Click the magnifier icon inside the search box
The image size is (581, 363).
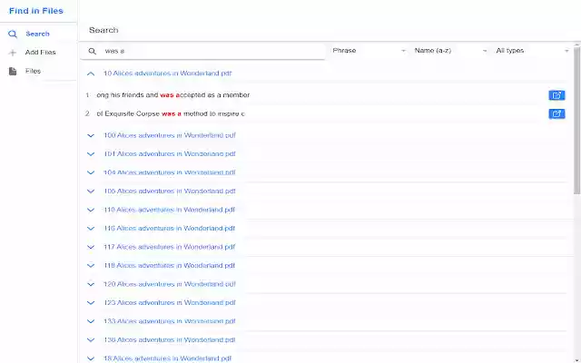(x=93, y=51)
